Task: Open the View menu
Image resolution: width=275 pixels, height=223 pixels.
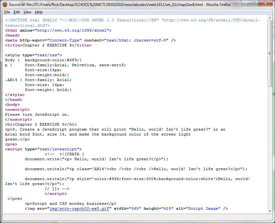Action: pos(27,12)
